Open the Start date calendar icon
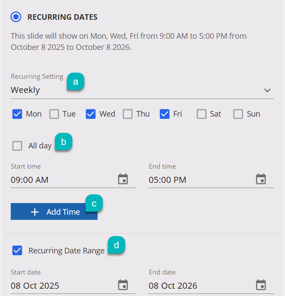Screen dimensions: 285x296 coord(123,285)
